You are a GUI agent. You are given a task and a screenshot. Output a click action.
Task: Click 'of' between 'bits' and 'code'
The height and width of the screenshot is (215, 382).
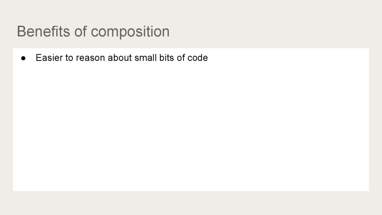[181, 58]
